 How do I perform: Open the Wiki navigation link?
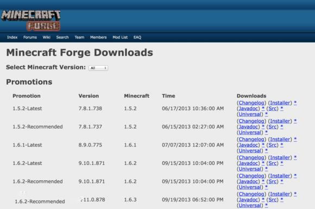click(x=46, y=37)
